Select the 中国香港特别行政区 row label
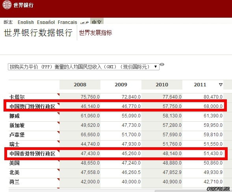Viewport: 232px width, 192px height. 32,154
